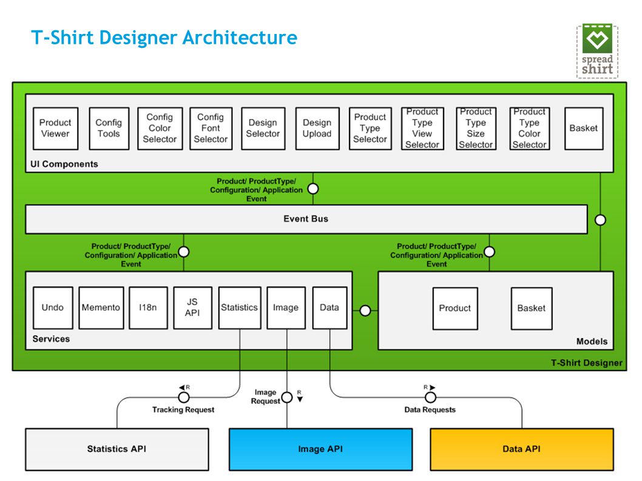The image size is (642, 481).
Task: Click the event label between UI Components and Event Bus
Action: click(x=256, y=190)
